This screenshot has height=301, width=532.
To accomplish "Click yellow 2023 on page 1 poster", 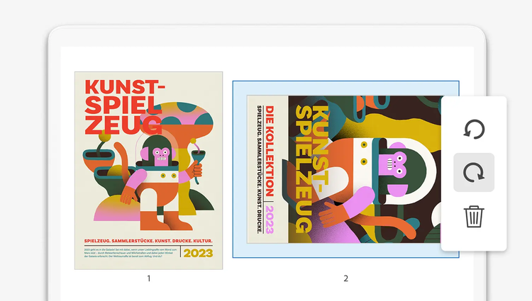I will [x=198, y=253].
